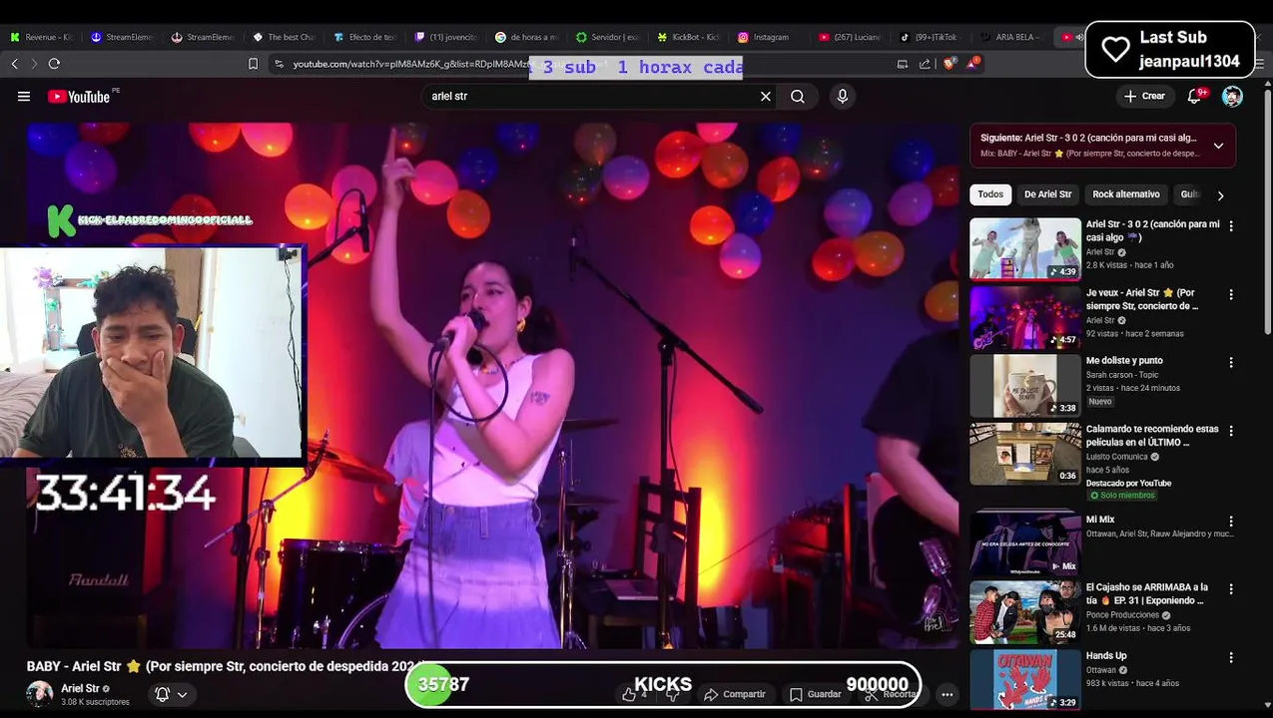1273x718 pixels.
Task: Click the page vertical scrollbar
Action: pyautogui.click(x=1268, y=209)
